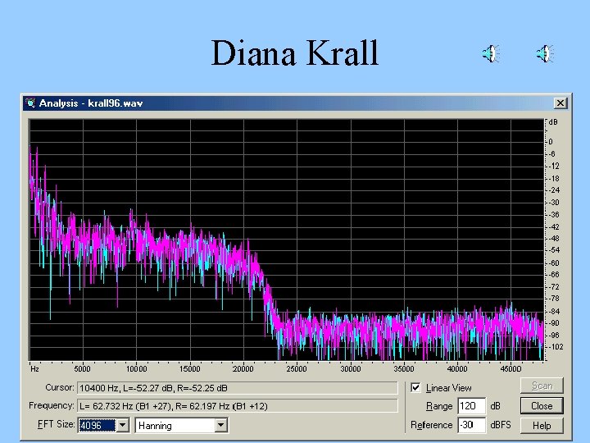Click the FFT Size label

click(x=56, y=424)
